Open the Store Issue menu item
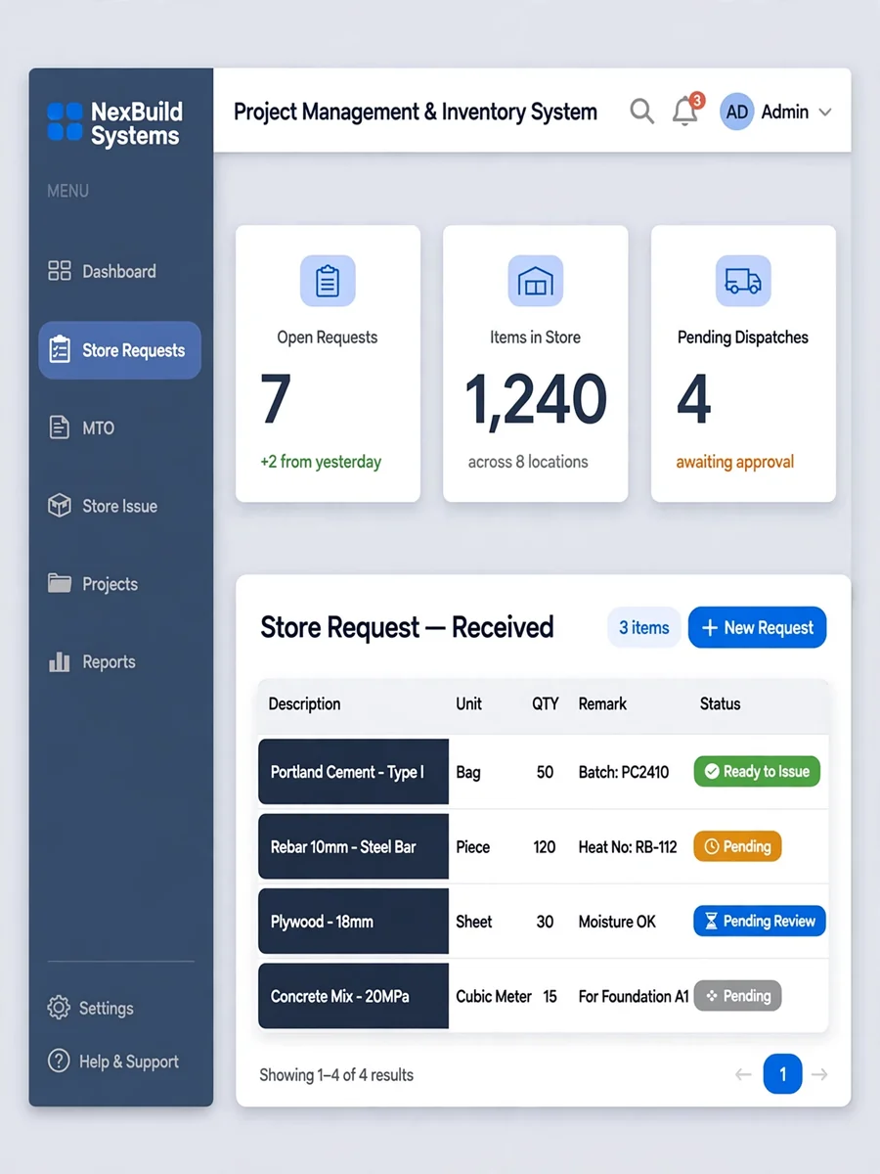880x1174 pixels. click(x=119, y=506)
